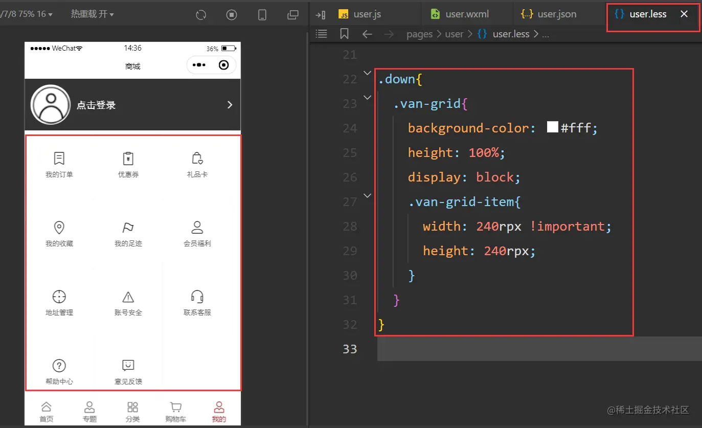
Task: Tap the mini program close circle button
Action: pyautogui.click(x=223, y=65)
